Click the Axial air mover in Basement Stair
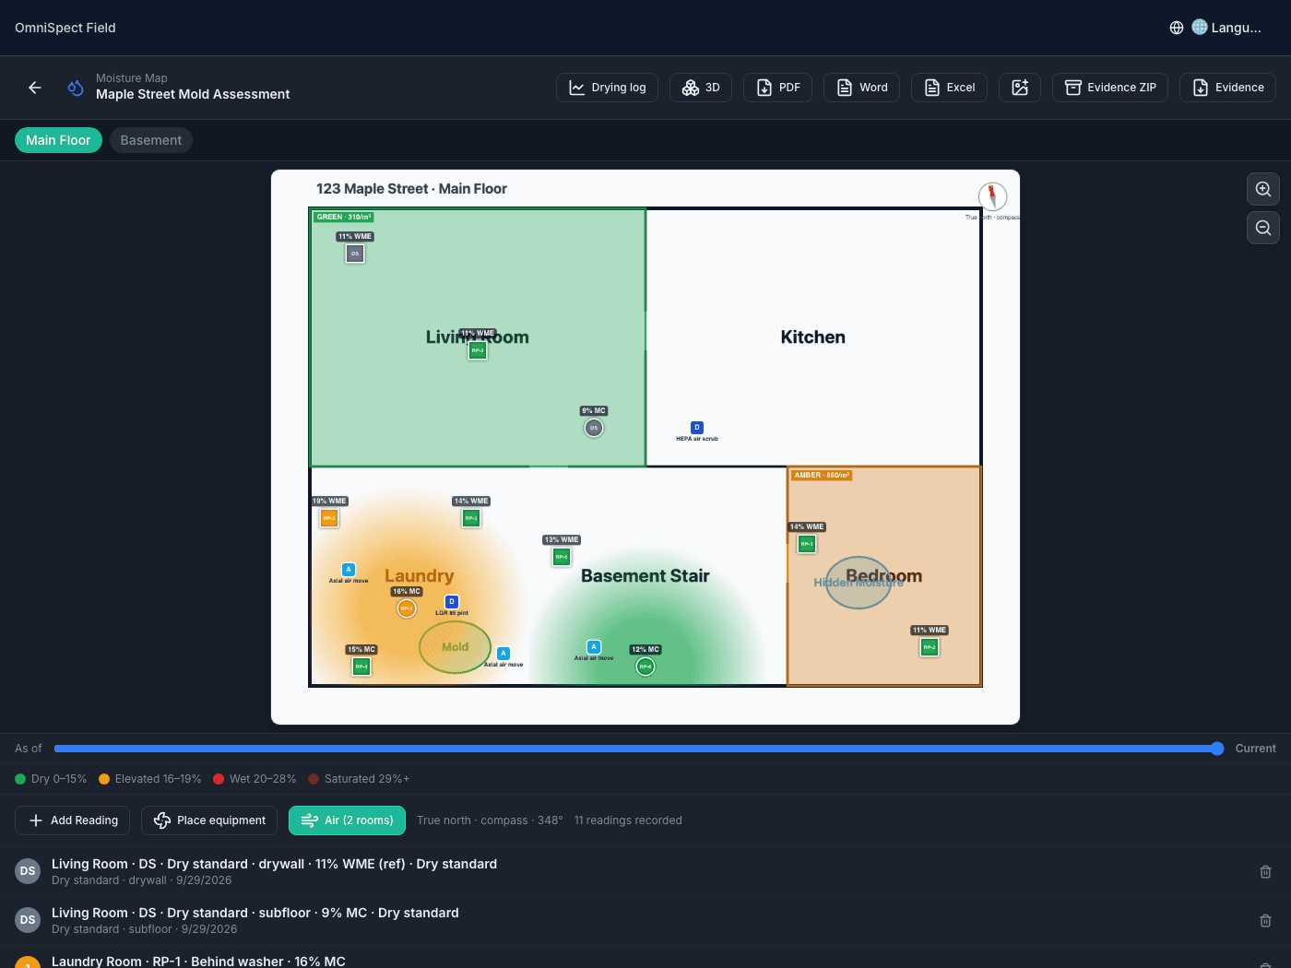1291x968 pixels. tap(594, 647)
